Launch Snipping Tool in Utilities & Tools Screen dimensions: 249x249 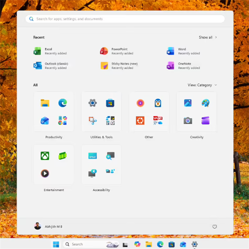tap(93, 121)
